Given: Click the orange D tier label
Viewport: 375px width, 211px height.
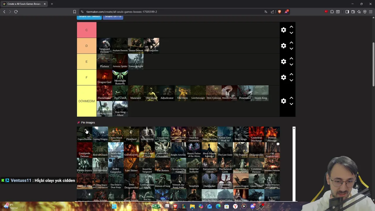Looking at the screenshot, I should [x=86, y=46].
